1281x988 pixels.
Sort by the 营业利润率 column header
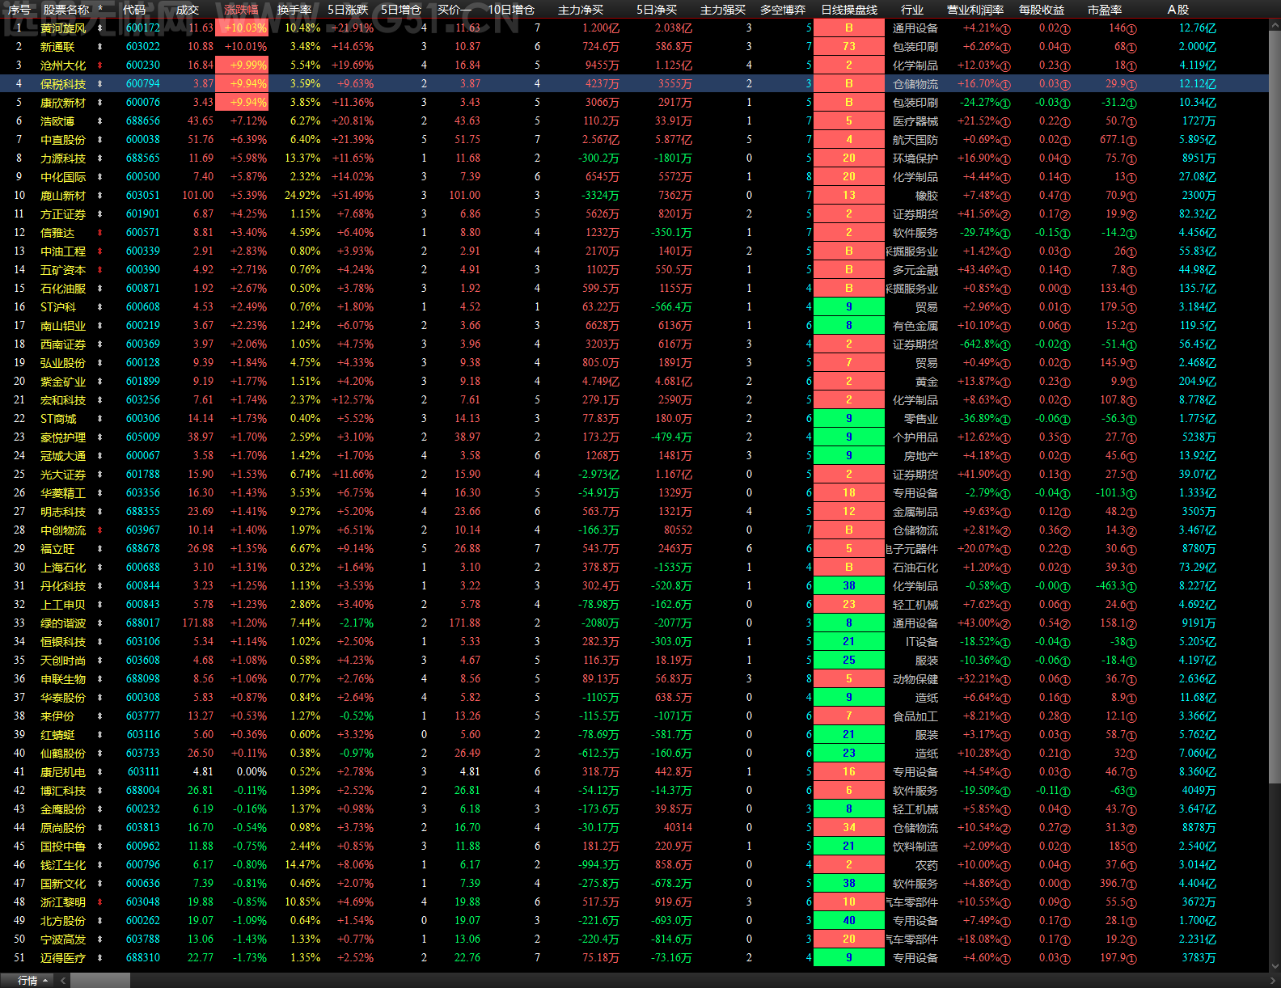tap(975, 10)
